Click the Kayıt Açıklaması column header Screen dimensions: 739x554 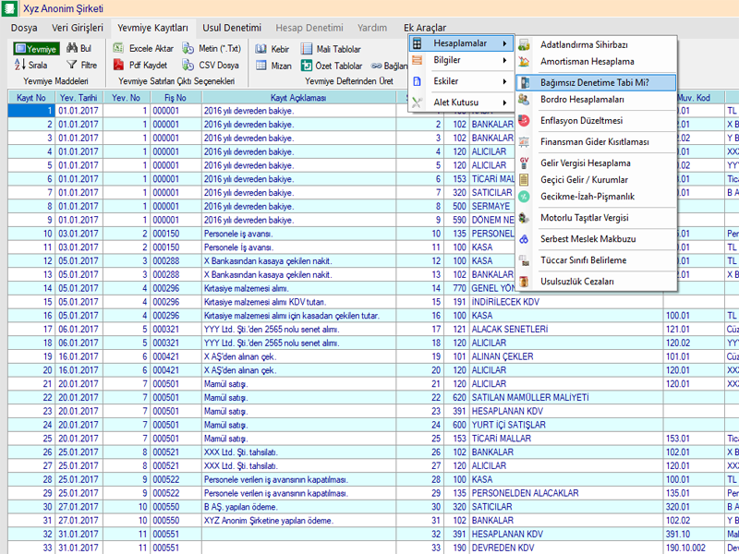[x=304, y=97]
